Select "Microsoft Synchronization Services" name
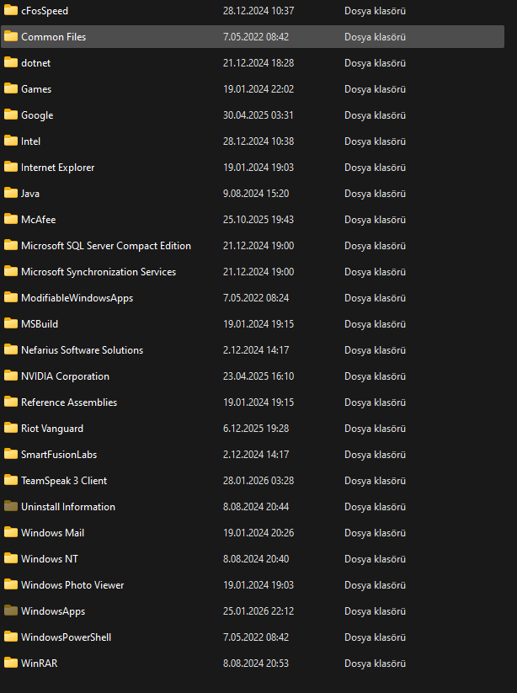 pos(99,272)
